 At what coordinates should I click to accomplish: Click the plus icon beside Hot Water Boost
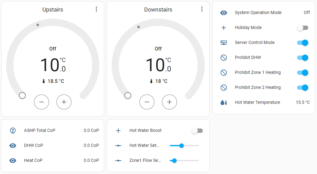[118, 131]
